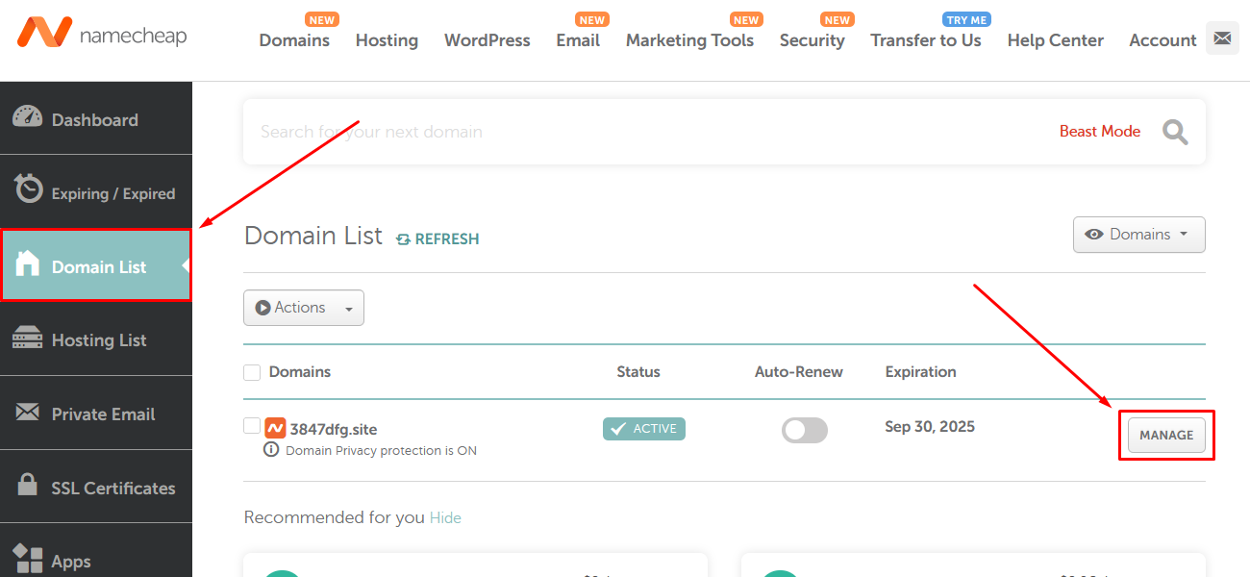Expand the Marketing Tools menu
The width and height of the screenshot is (1250, 577).
689,40
